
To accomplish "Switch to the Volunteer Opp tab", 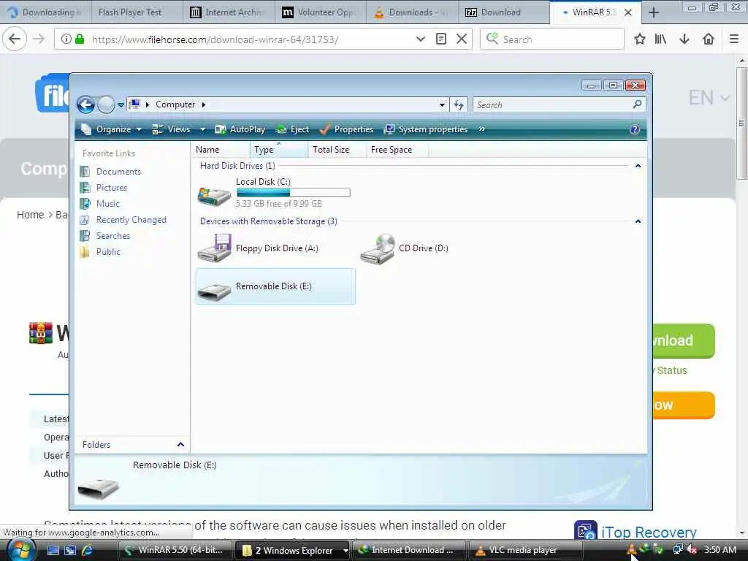I will click(x=320, y=12).
